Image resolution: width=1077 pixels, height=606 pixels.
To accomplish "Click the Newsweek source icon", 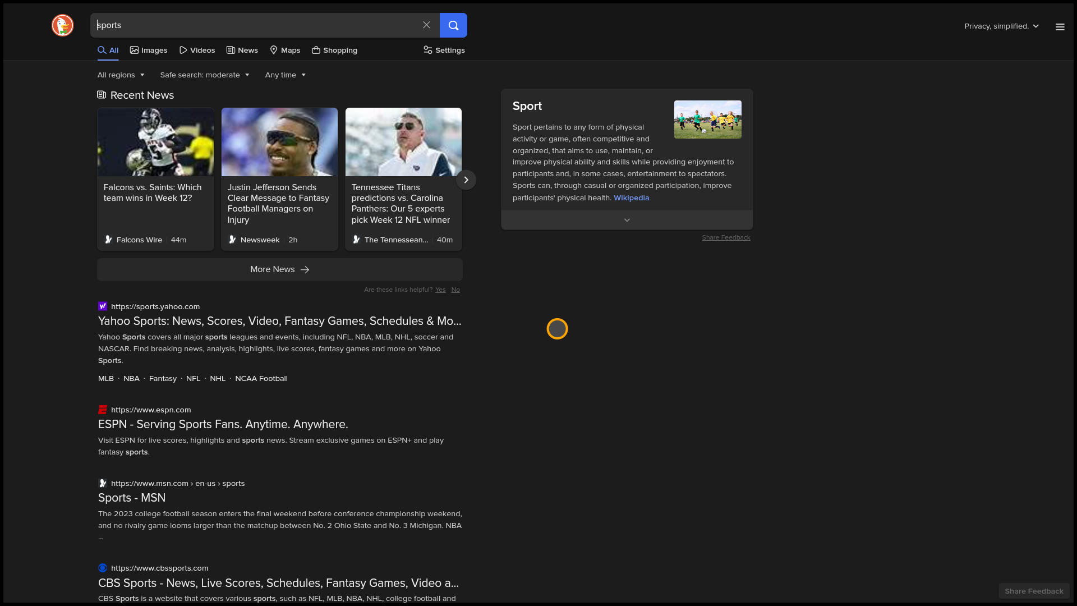I will 232,240.
